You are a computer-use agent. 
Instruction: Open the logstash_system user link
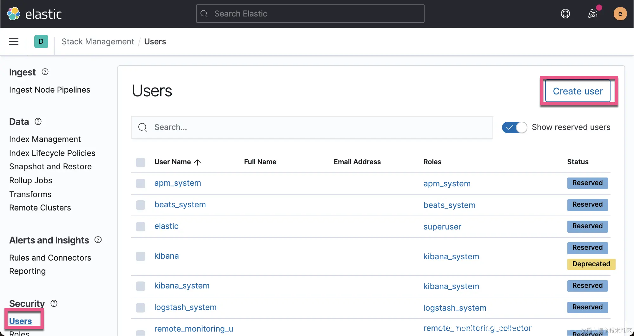pos(186,307)
